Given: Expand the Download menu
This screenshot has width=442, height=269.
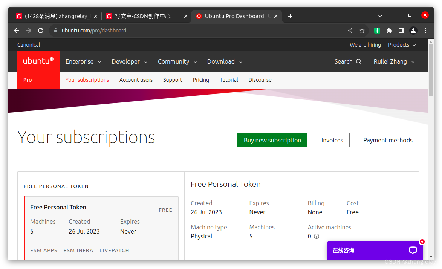Looking at the screenshot, I should pyautogui.click(x=225, y=61).
